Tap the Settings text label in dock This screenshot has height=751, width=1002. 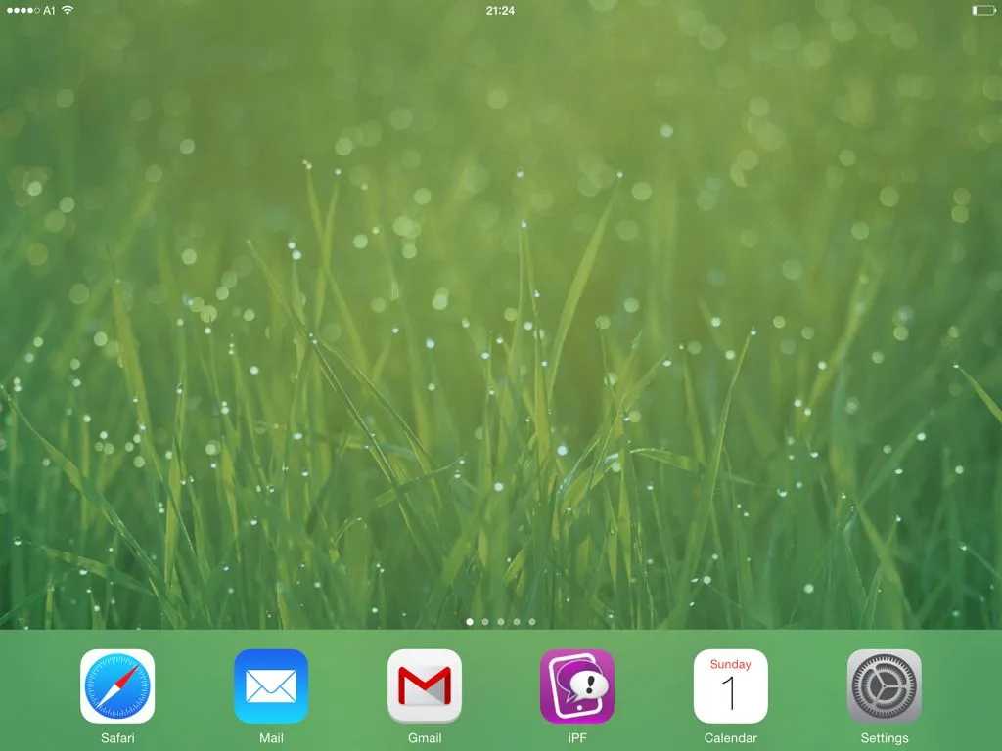[x=884, y=738]
